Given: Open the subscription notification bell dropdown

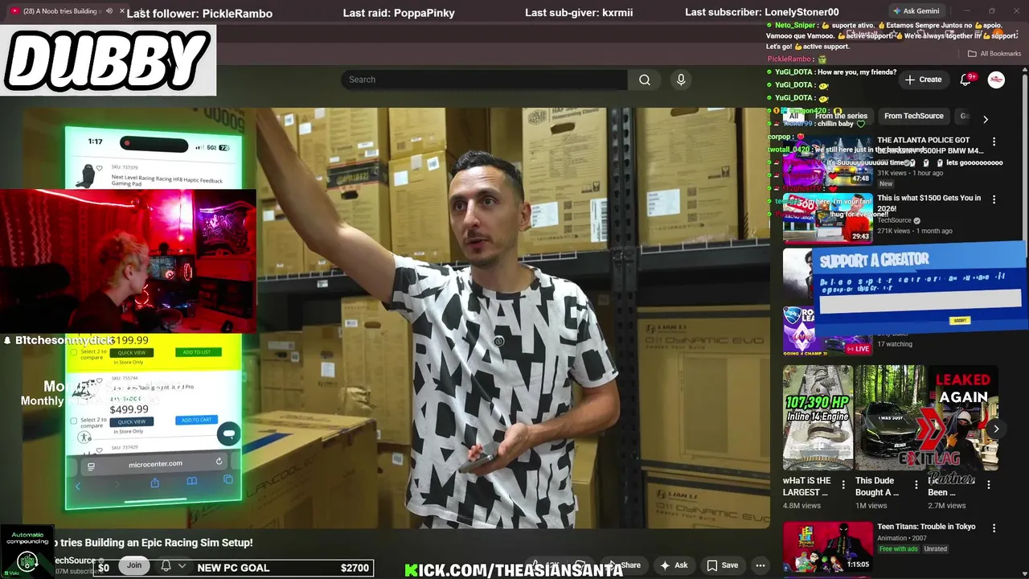Looking at the screenshot, I should (x=173, y=566).
